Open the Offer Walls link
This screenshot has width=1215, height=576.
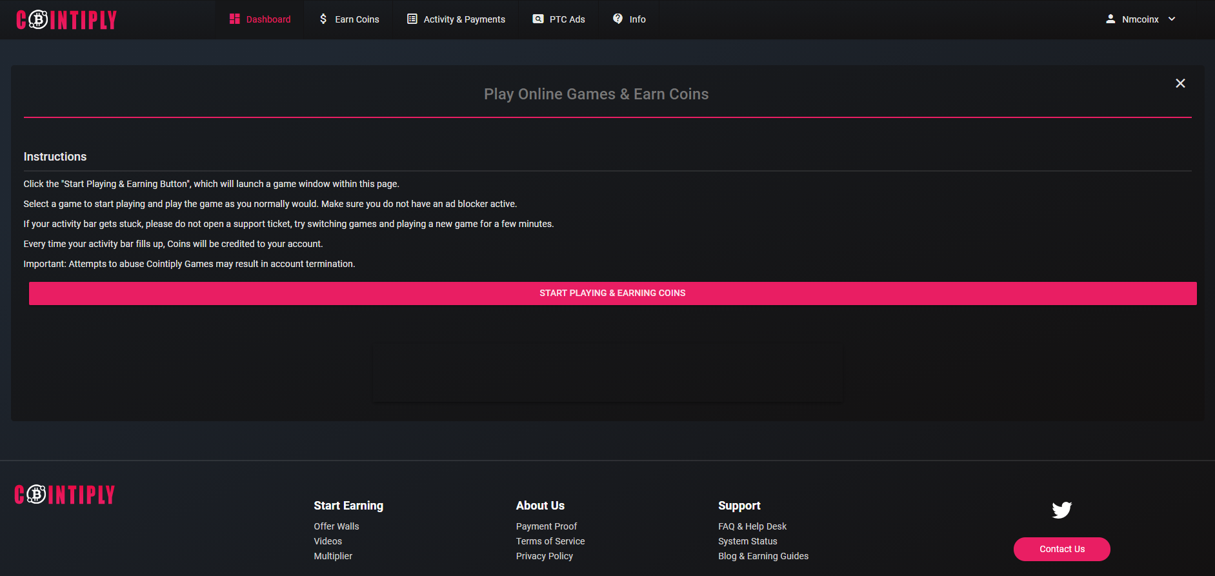point(336,526)
